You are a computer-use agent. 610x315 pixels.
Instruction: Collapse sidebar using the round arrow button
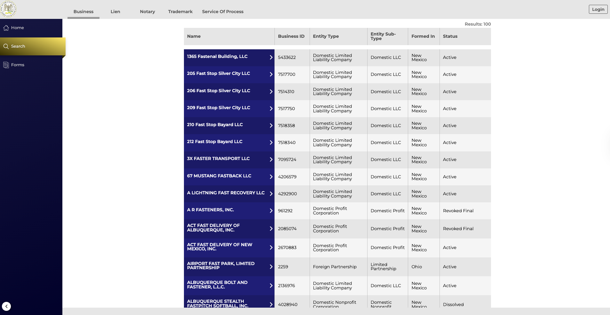[6, 306]
